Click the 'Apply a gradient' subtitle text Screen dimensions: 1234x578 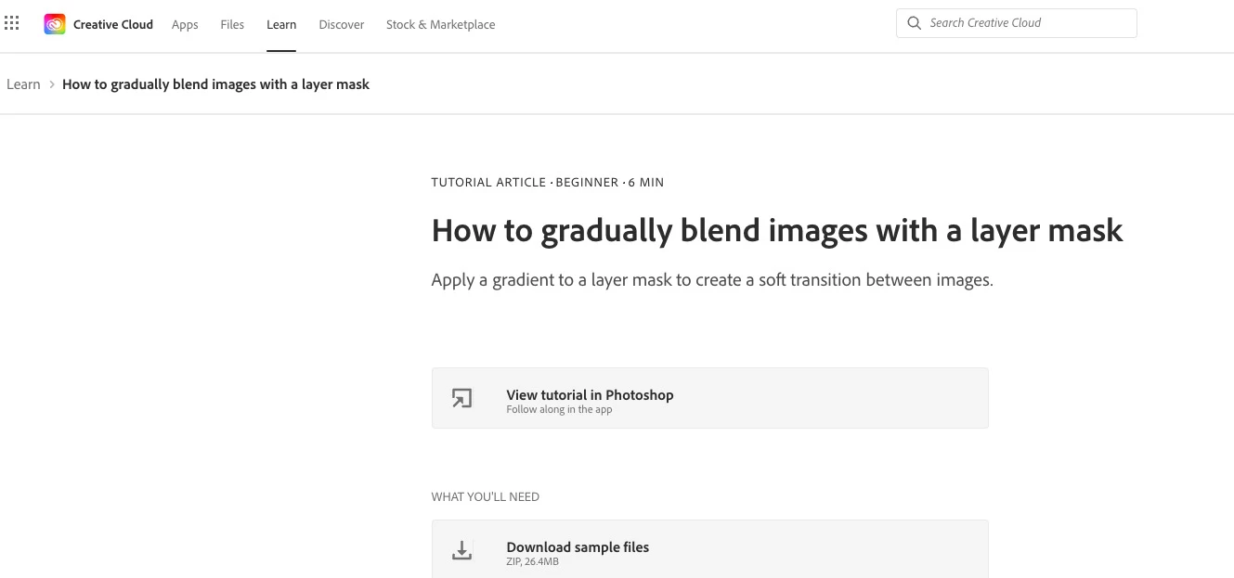pyautogui.click(x=712, y=279)
